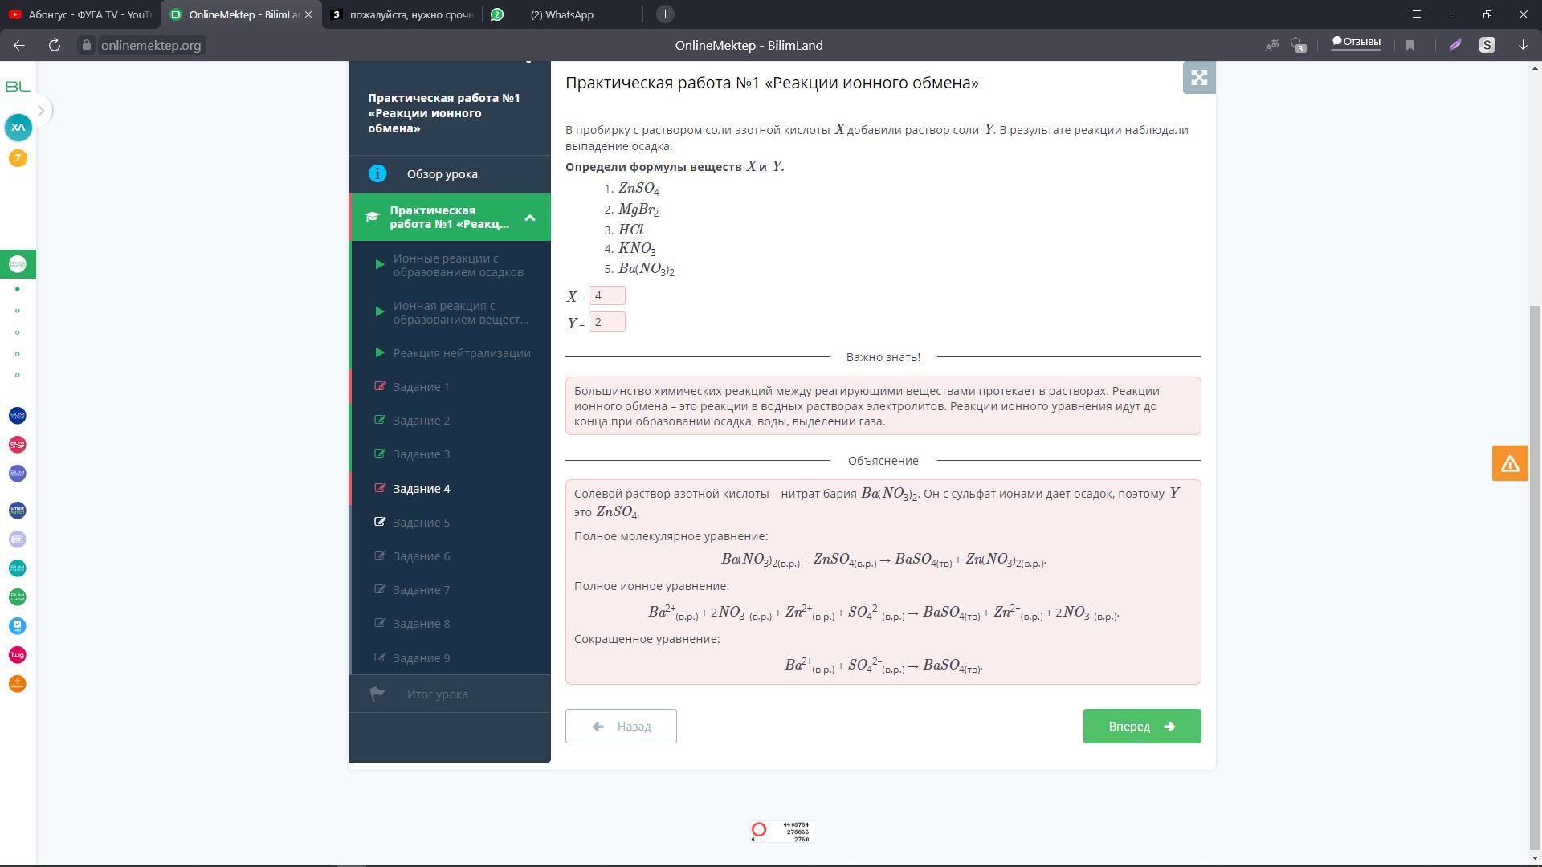Click the BL logo in sidebar
Viewport: 1542px width, 867px height.
coord(18,87)
